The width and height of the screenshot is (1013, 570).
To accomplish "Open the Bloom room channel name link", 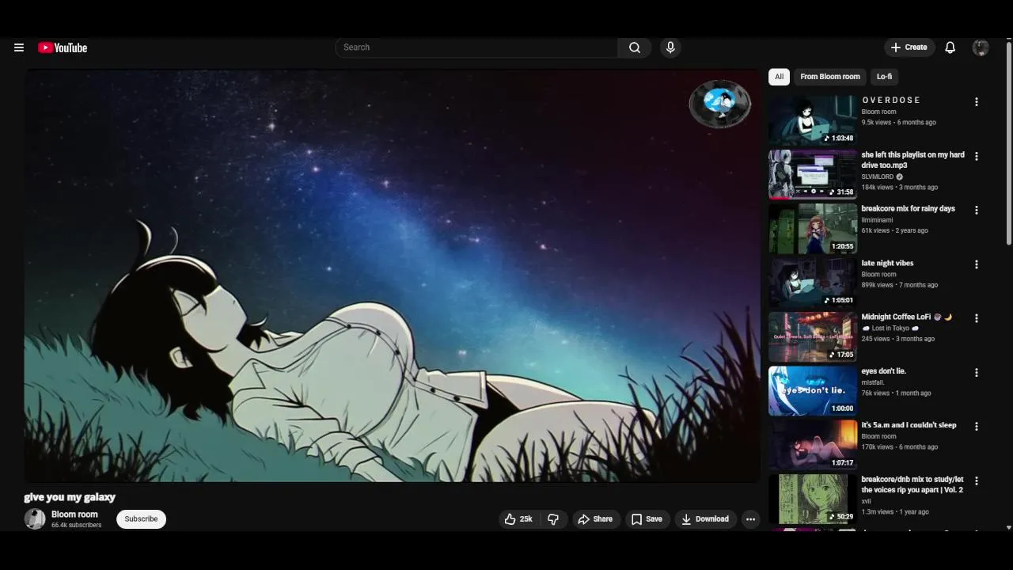I will (74, 515).
